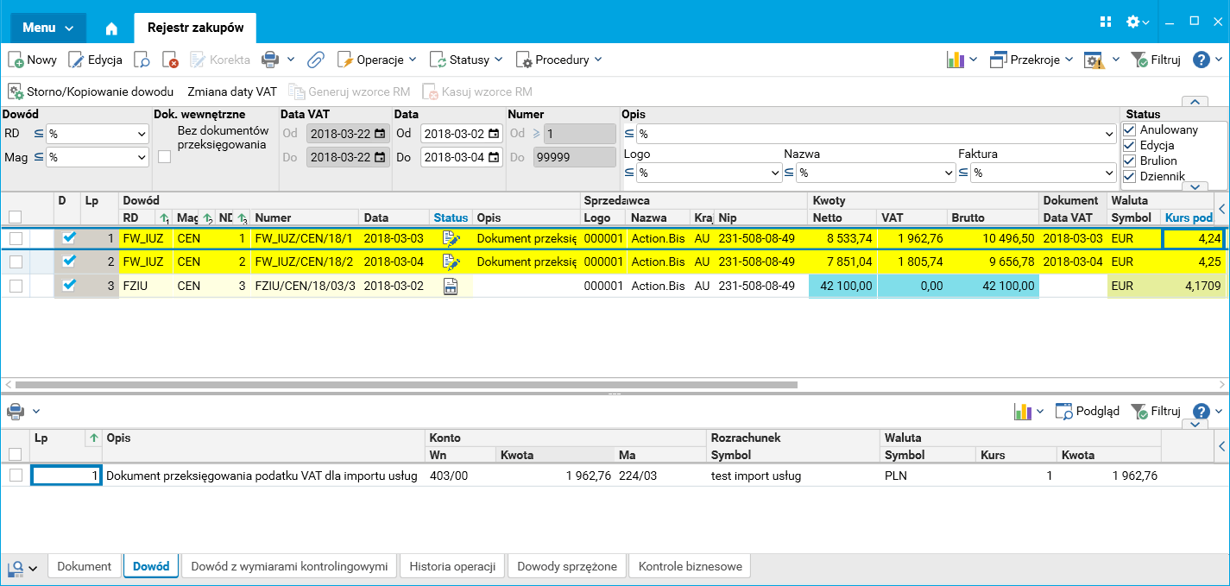1230x586 pixels.
Task: Click the Data Od date input field
Action: tap(462, 134)
